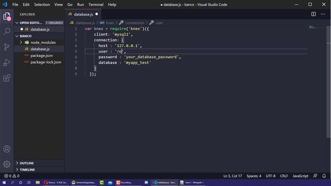The height and width of the screenshot is (186, 331).
Task: Open the Manage gear icon
Action: tap(7, 164)
